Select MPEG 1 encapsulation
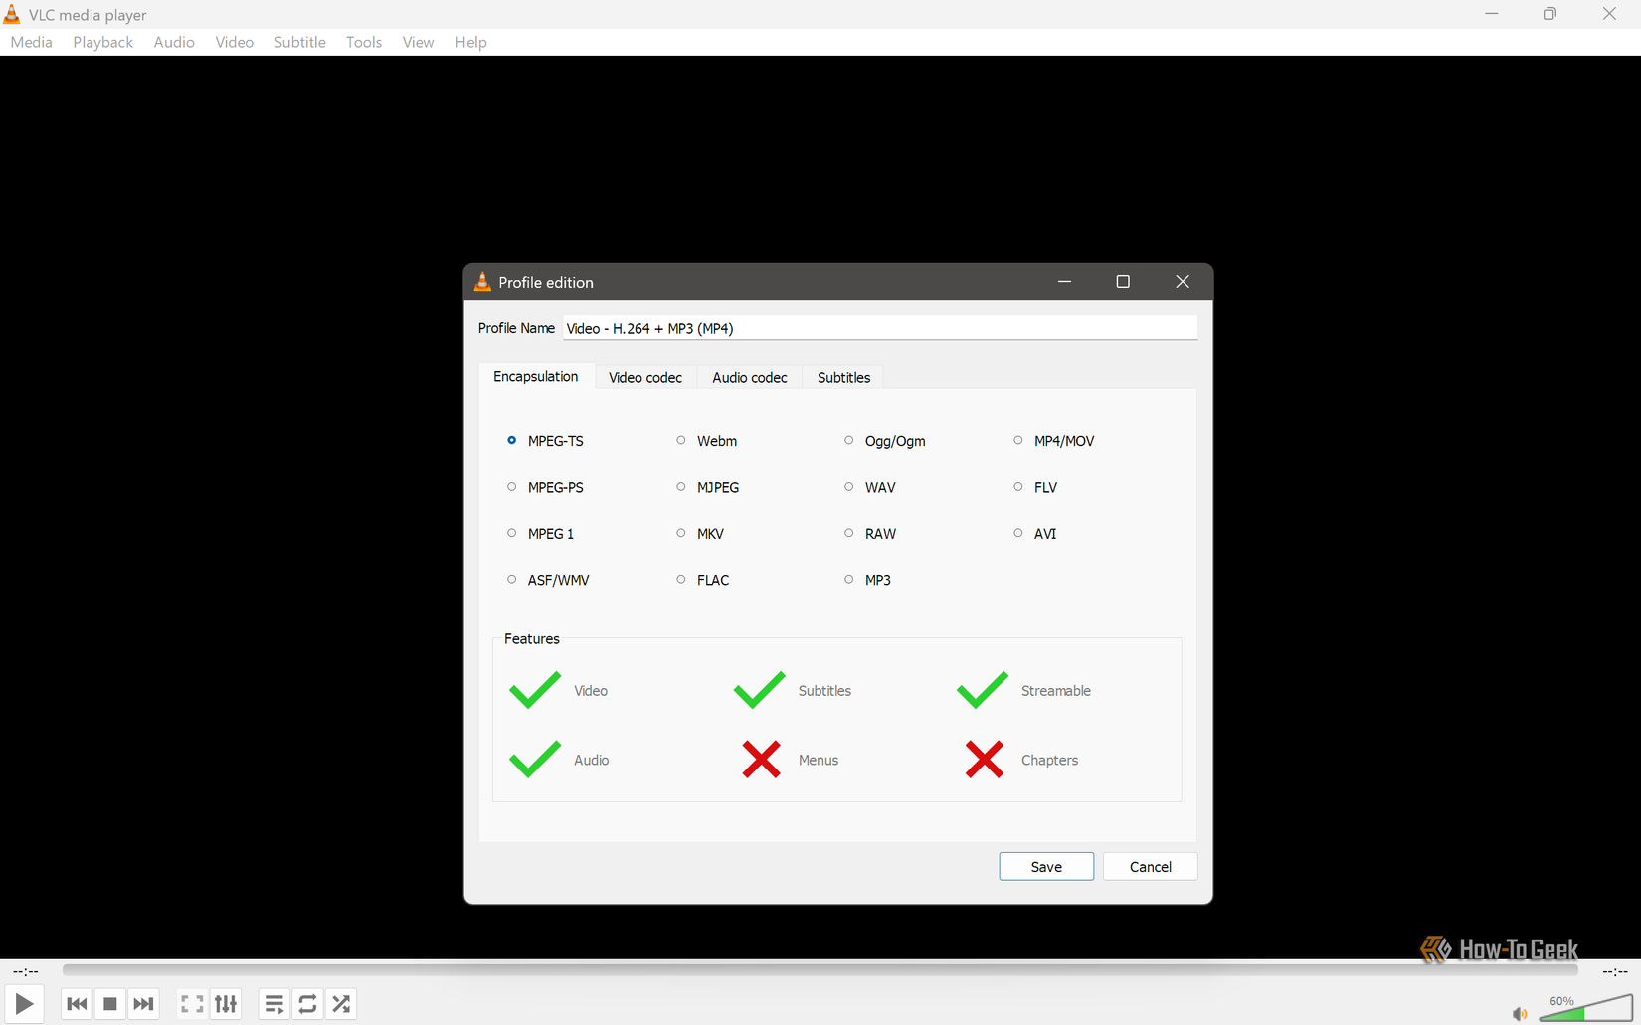This screenshot has height=1025, width=1641. pos(540,534)
